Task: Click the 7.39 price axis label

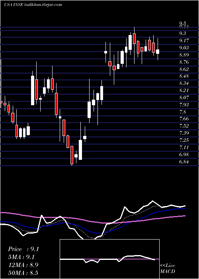Action: [x=184, y=133]
